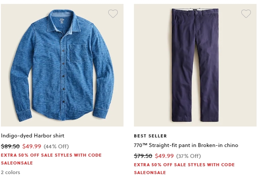Screen dimensions: 257x178
Task: Click the waistband button on the pant photo
Action: click(x=197, y=12)
